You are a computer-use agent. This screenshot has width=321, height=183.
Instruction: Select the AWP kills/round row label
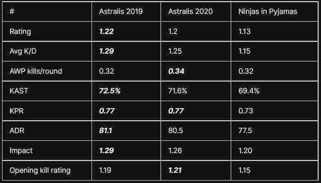point(36,71)
